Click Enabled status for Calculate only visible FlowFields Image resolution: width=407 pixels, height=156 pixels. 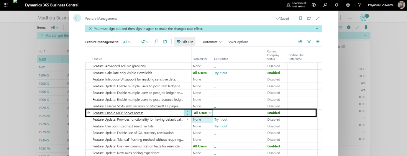(x=274, y=73)
